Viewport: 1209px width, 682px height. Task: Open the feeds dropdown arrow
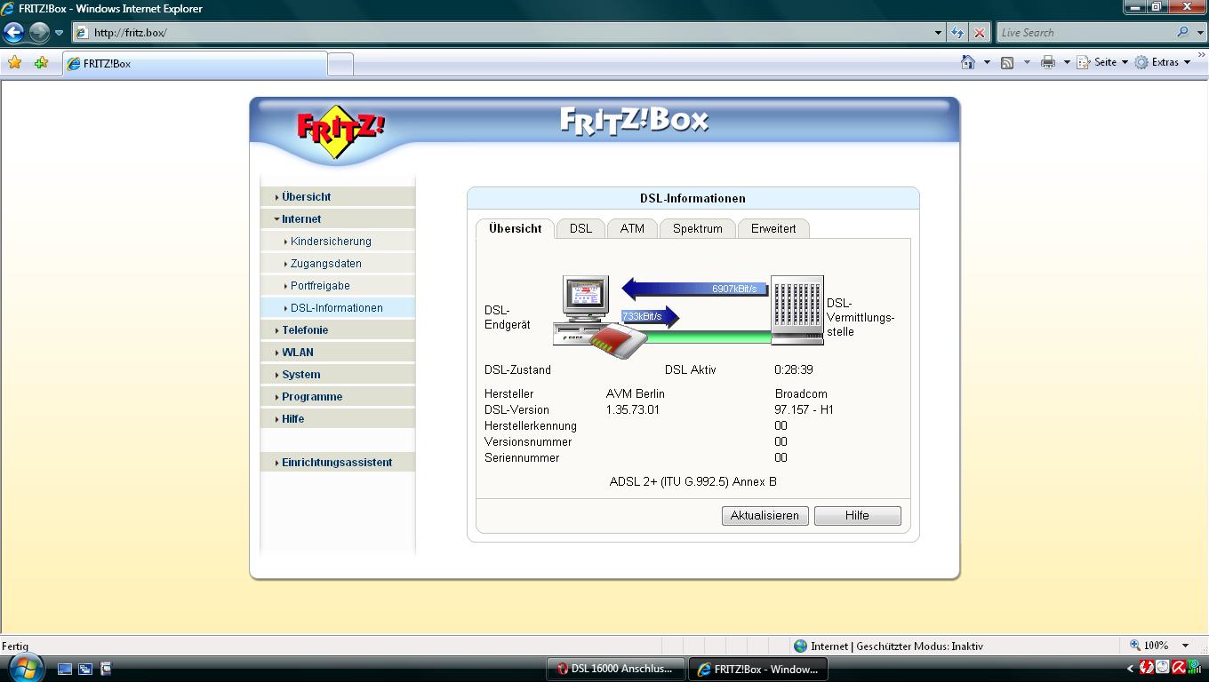[x=1027, y=62]
